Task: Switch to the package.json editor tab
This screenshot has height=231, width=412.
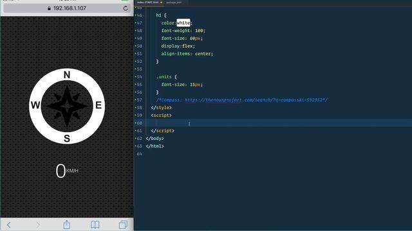Action: 174,3
